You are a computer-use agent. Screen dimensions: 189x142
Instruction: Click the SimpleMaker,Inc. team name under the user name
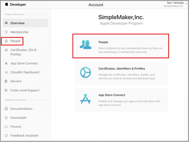point(174,6)
